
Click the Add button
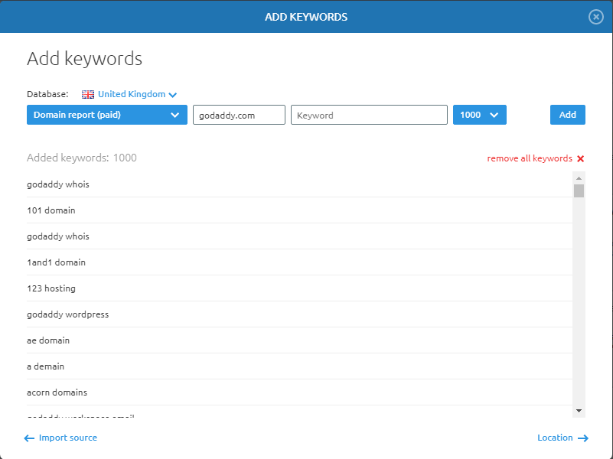pos(567,115)
